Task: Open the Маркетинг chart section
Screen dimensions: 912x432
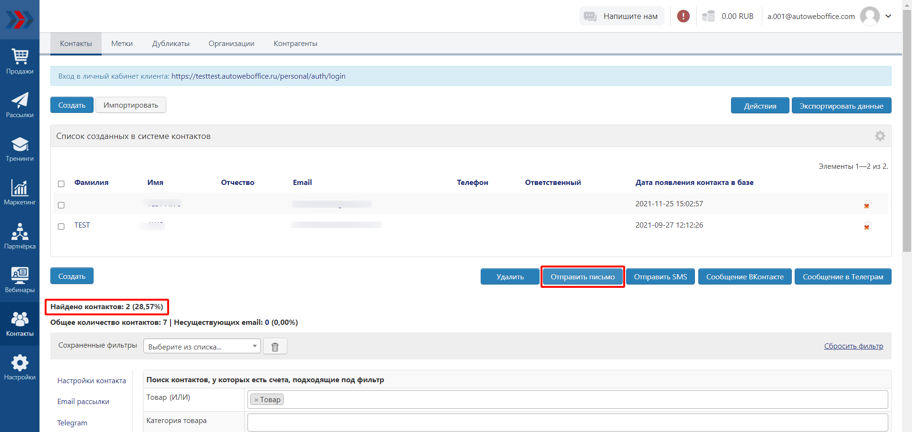Action: click(19, 192)
